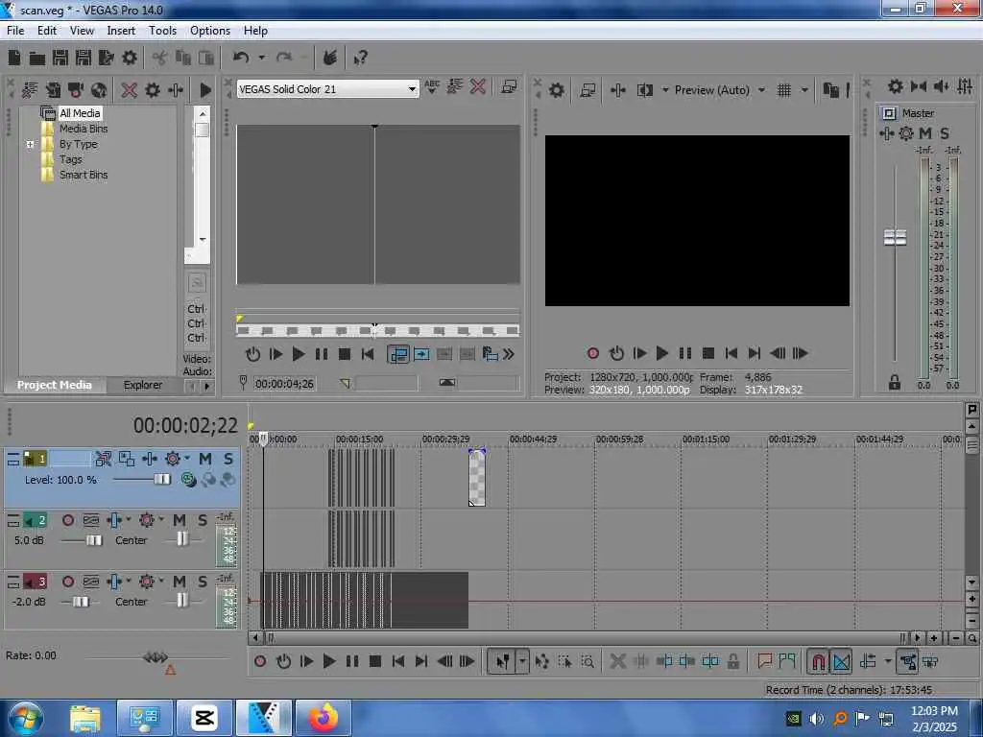This screenshot has width=983, height=737.
Task: Toggle Enable Snapping magnet button
Action: tap(818, 661)
